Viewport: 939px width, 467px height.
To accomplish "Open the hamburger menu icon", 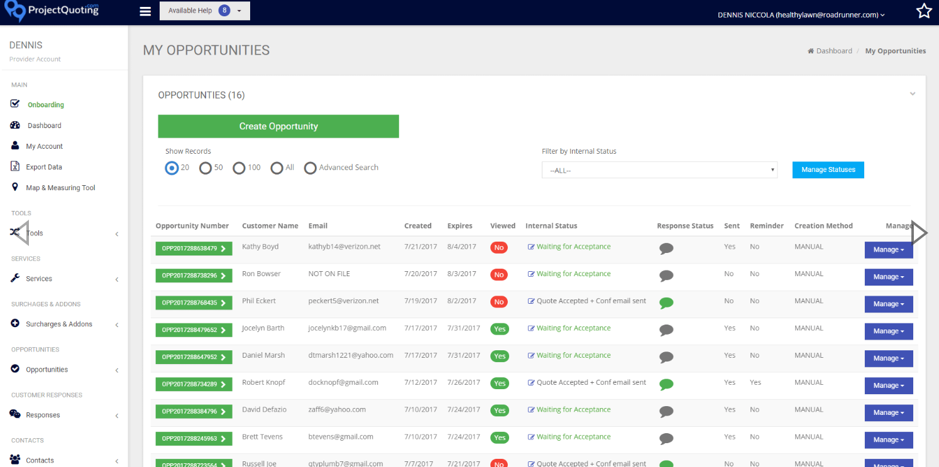I will (145, 11).
